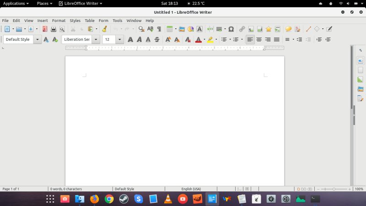Insert a comment using speech bubble icon
This screenshot has width=366, height=206.
[x=288, y=29]
